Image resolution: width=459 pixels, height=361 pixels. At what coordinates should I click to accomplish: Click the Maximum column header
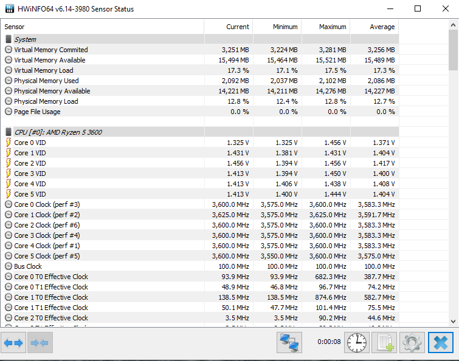(x=333, y=27)
